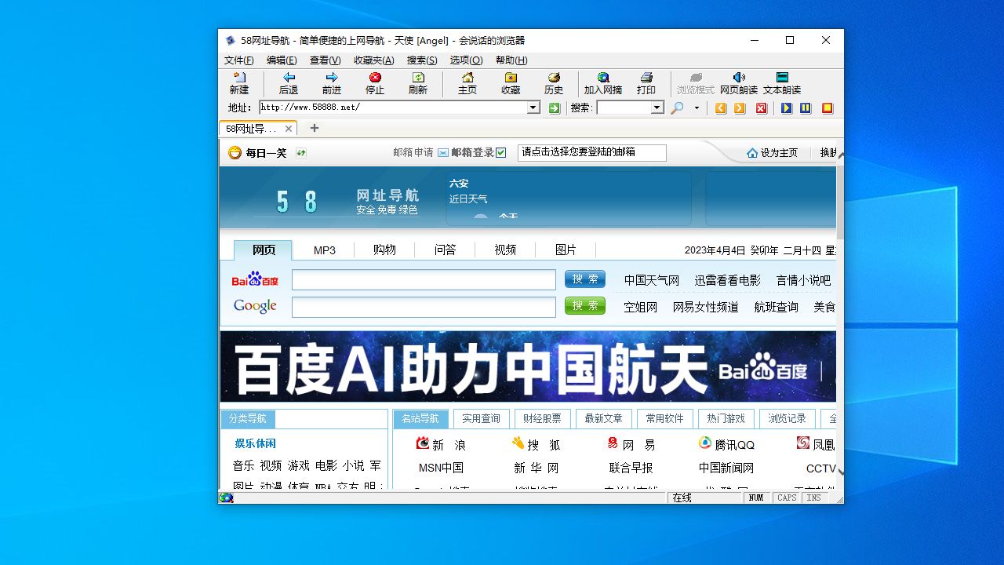Click the NUM indicator in the status bar

coord(756,498)
